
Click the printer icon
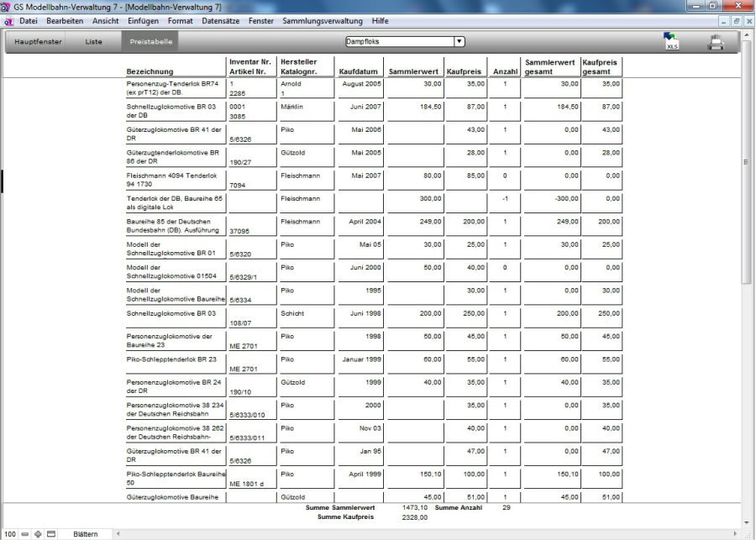pyautogui.click(x=716, y=42)
